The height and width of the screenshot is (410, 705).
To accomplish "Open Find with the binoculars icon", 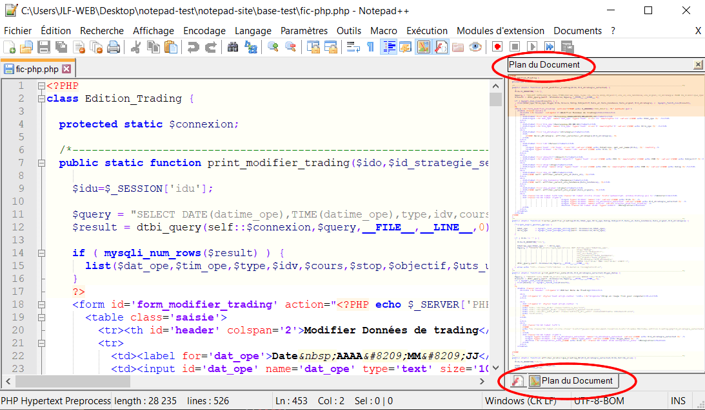I will tap(233, 47).
